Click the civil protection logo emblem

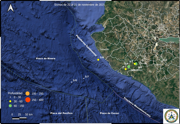click(171, 116)
